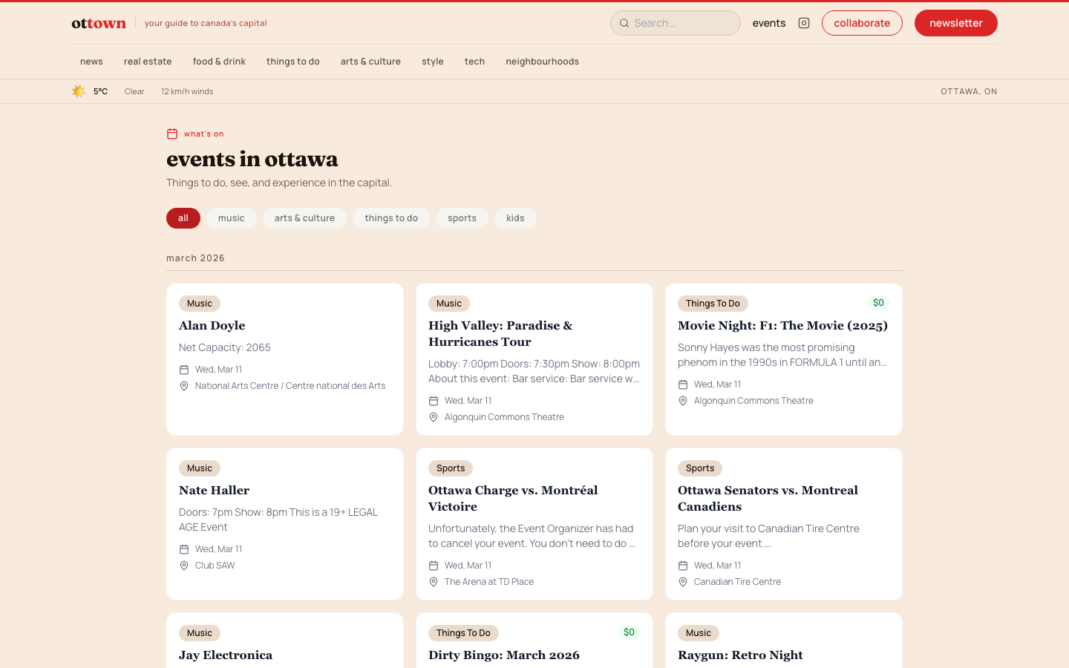
Task: Open the neighbourhoods navigation item
Action: point(542,61)
